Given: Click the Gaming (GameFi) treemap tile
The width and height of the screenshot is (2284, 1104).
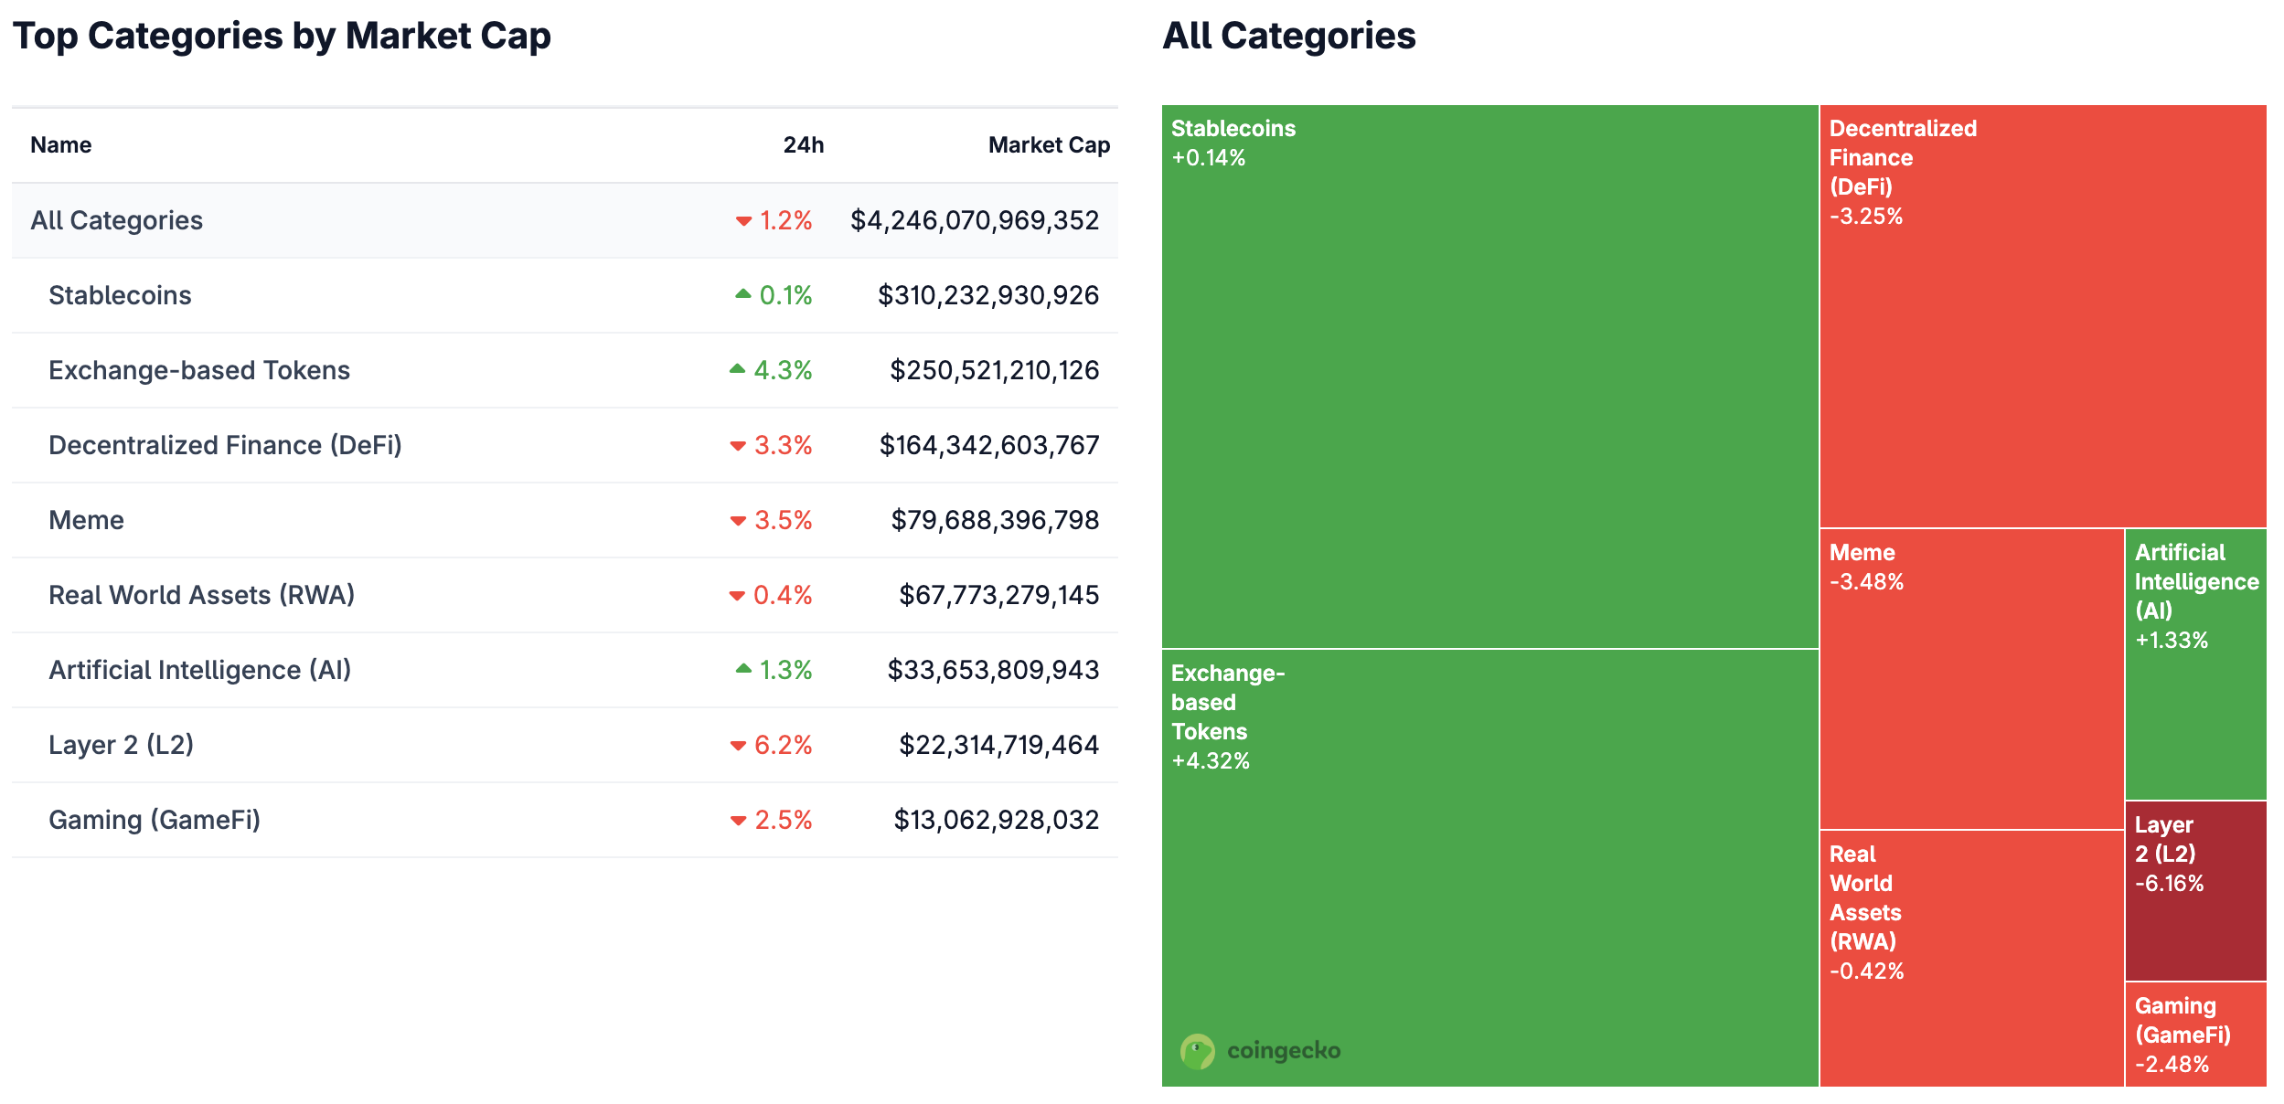Looking at the screenshot, I should tap(2194, 1035).
